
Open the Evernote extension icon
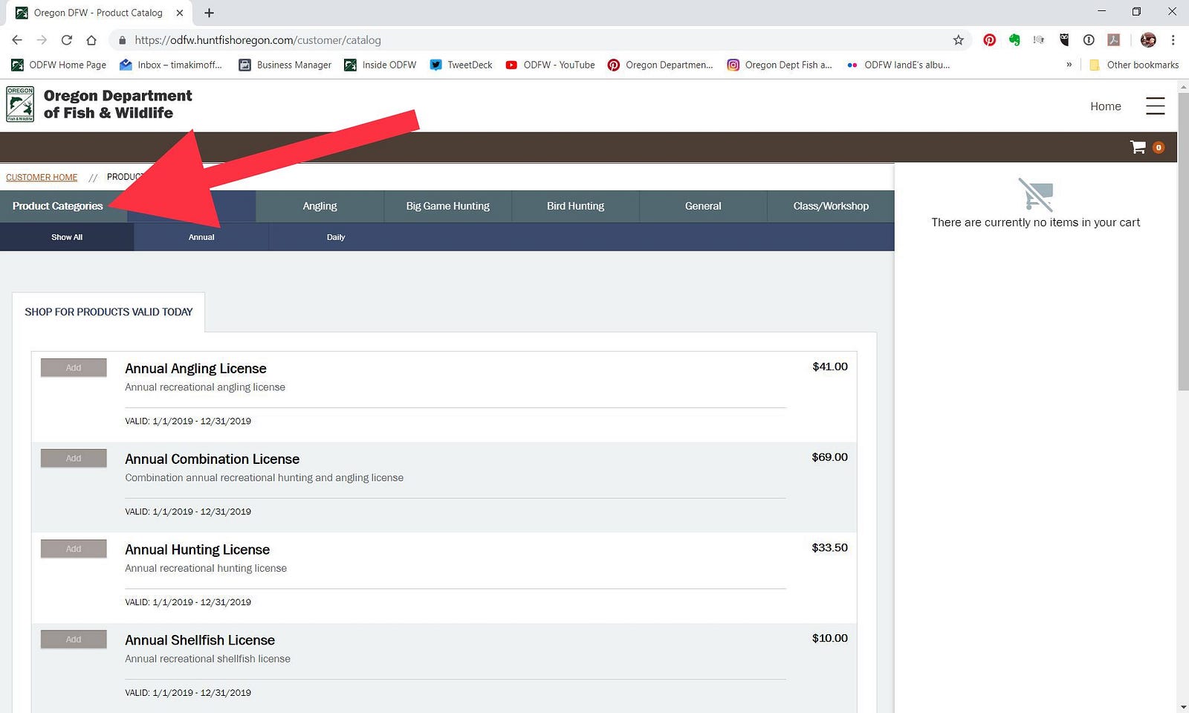(1014, 40)
